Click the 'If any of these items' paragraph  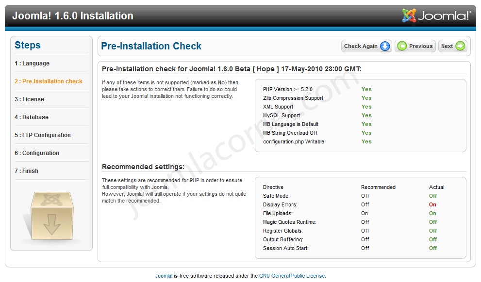(170, 90)
